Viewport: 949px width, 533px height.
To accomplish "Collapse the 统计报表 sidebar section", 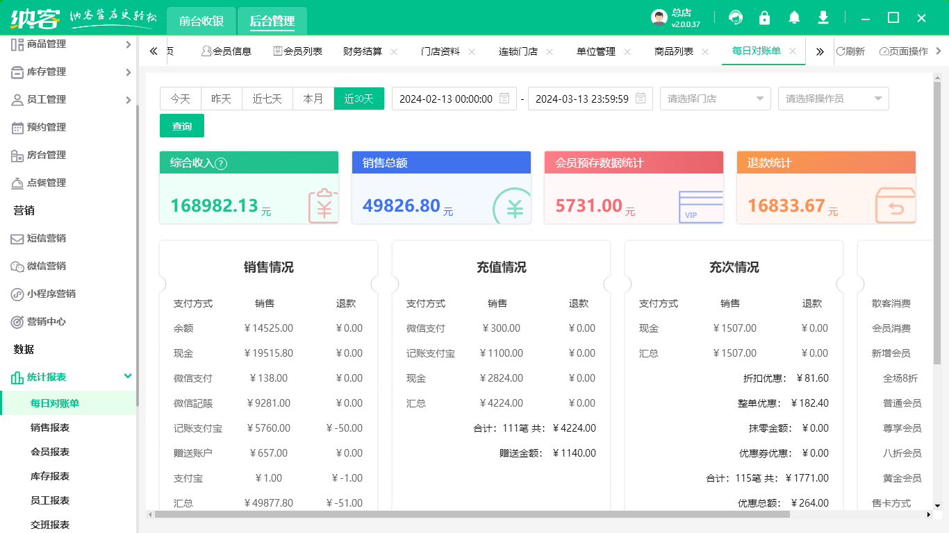I will tap(128, 376).
